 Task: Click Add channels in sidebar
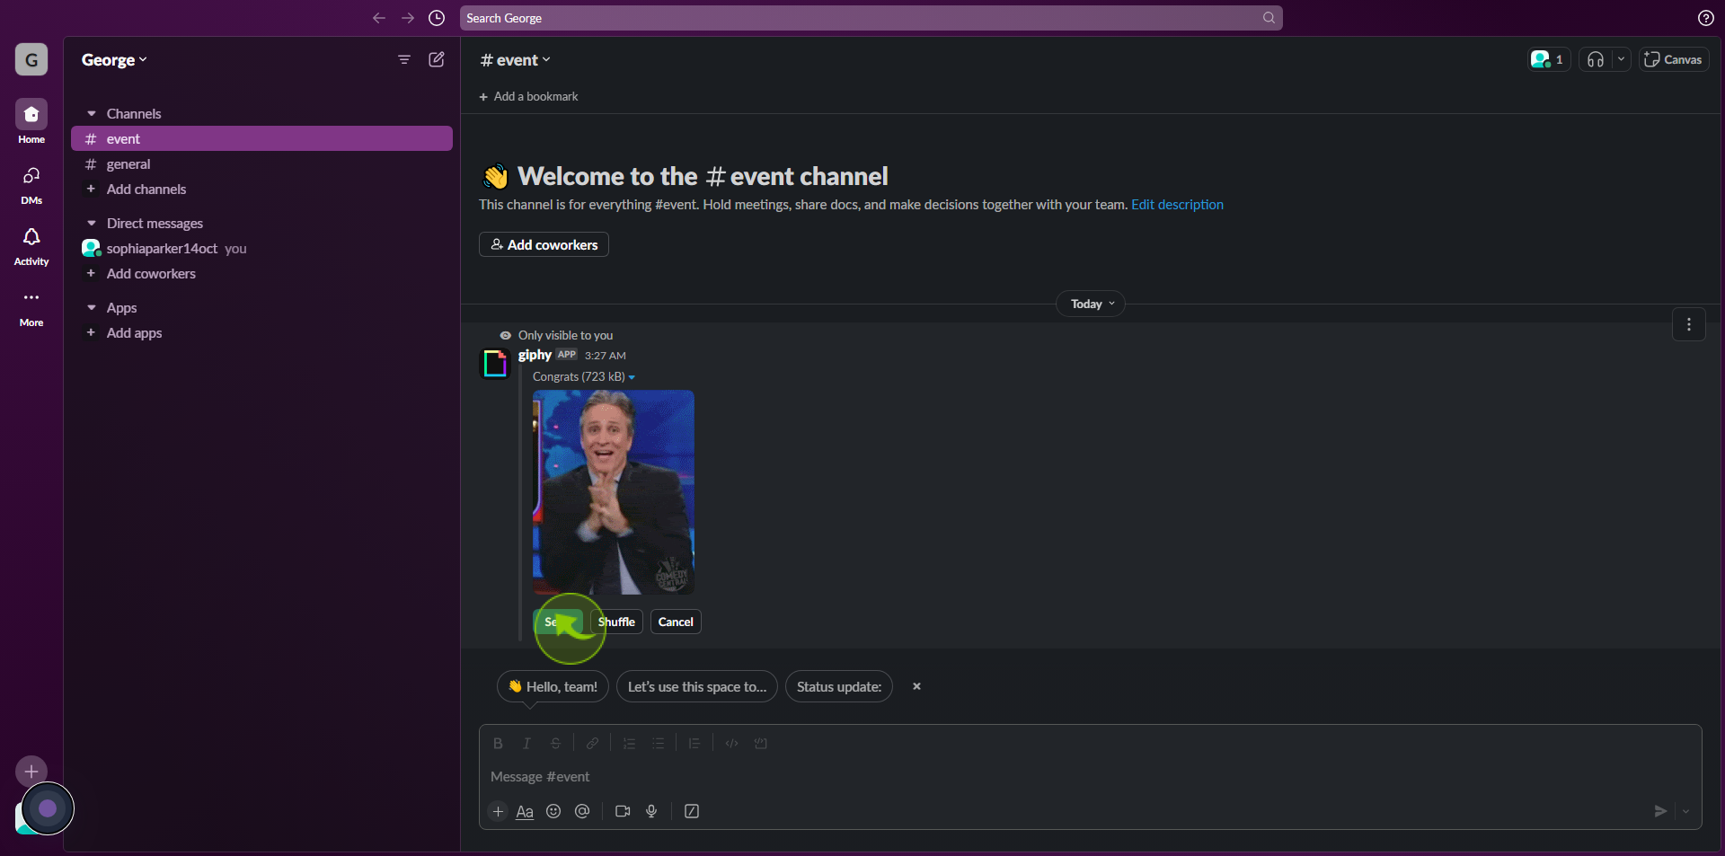coord(261,189)
